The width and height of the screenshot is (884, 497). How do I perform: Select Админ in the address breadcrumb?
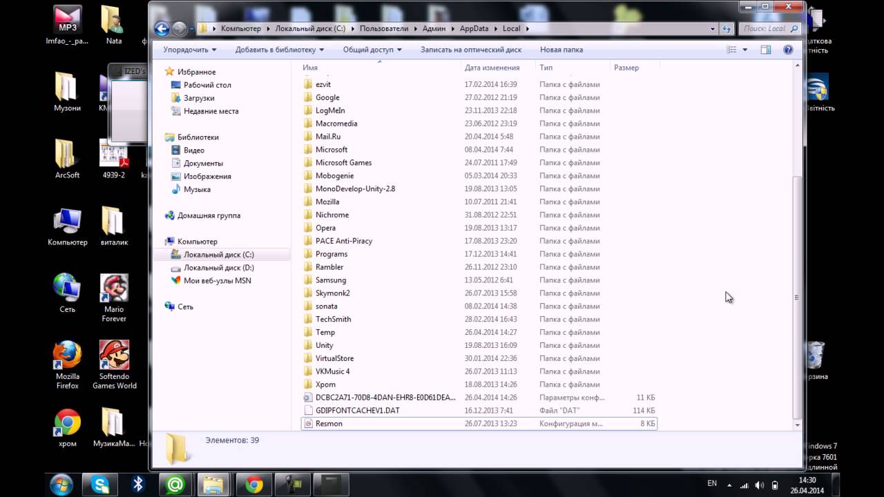tap(434, 28)
